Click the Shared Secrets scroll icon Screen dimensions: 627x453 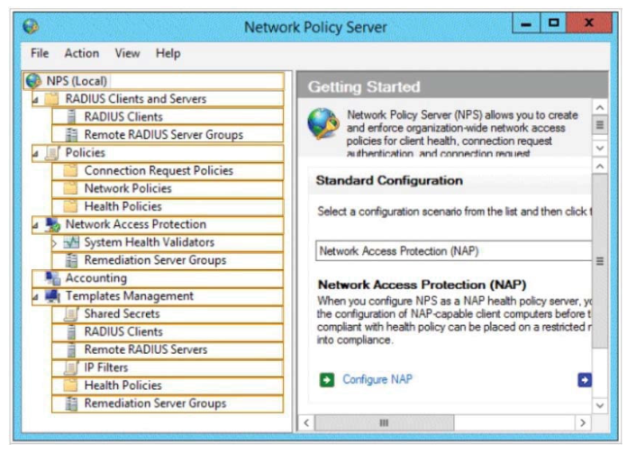coord(71,314)
